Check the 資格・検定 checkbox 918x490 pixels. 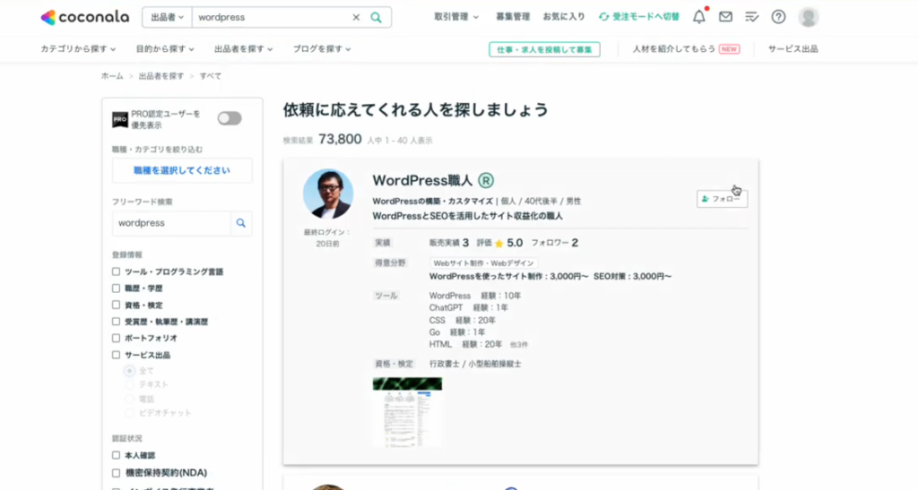click(x=116, y=305)
